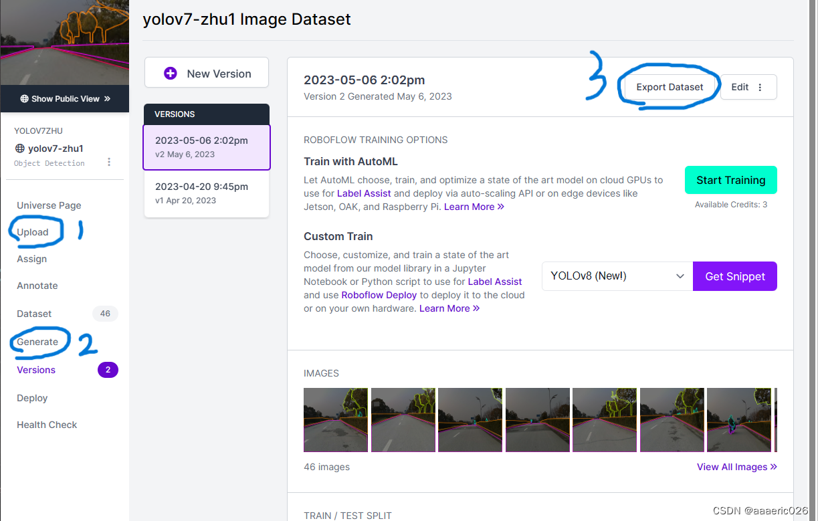Click the Edit button
This screenshot has width=818, height=521.
748,87
